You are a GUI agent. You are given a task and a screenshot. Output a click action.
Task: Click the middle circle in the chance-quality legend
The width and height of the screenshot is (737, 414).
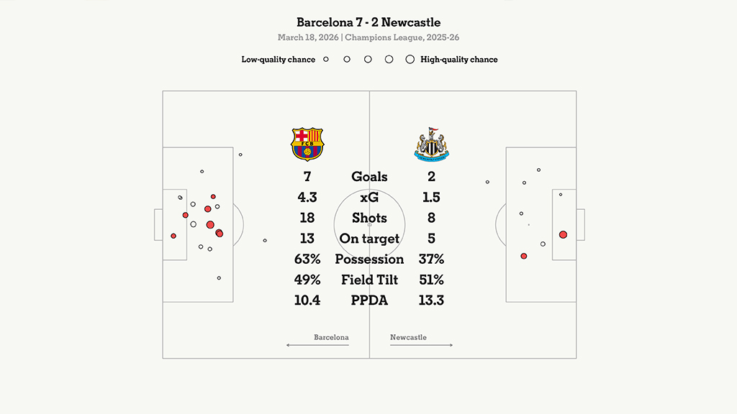[368, 60]
